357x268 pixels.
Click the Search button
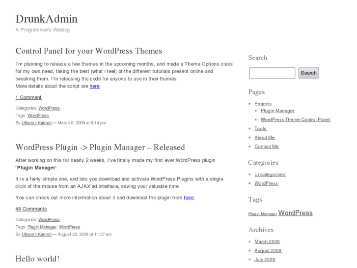pos(308,73)
